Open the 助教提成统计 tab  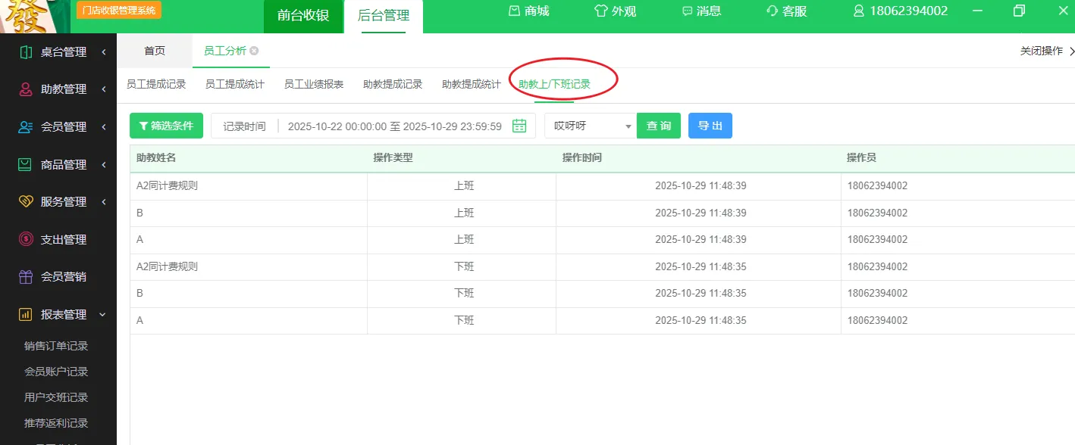(x=471, y=84)
